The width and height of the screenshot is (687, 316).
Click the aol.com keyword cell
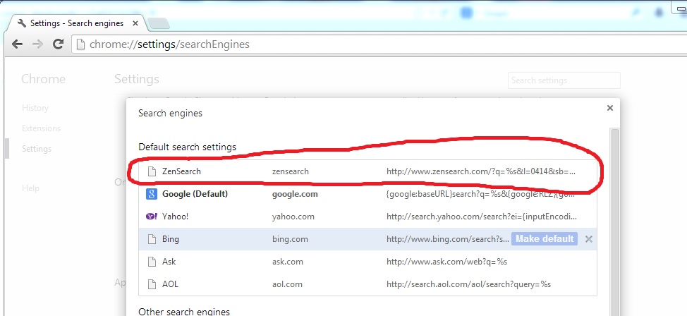[x=287, y=284]
